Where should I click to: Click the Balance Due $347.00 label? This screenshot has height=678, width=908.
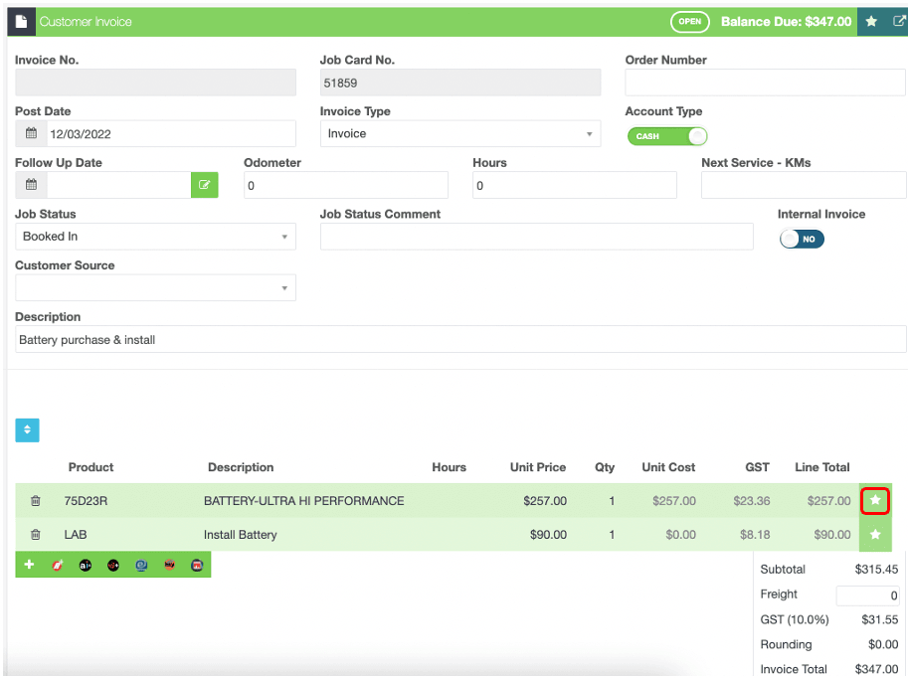(x=786, y=22)
